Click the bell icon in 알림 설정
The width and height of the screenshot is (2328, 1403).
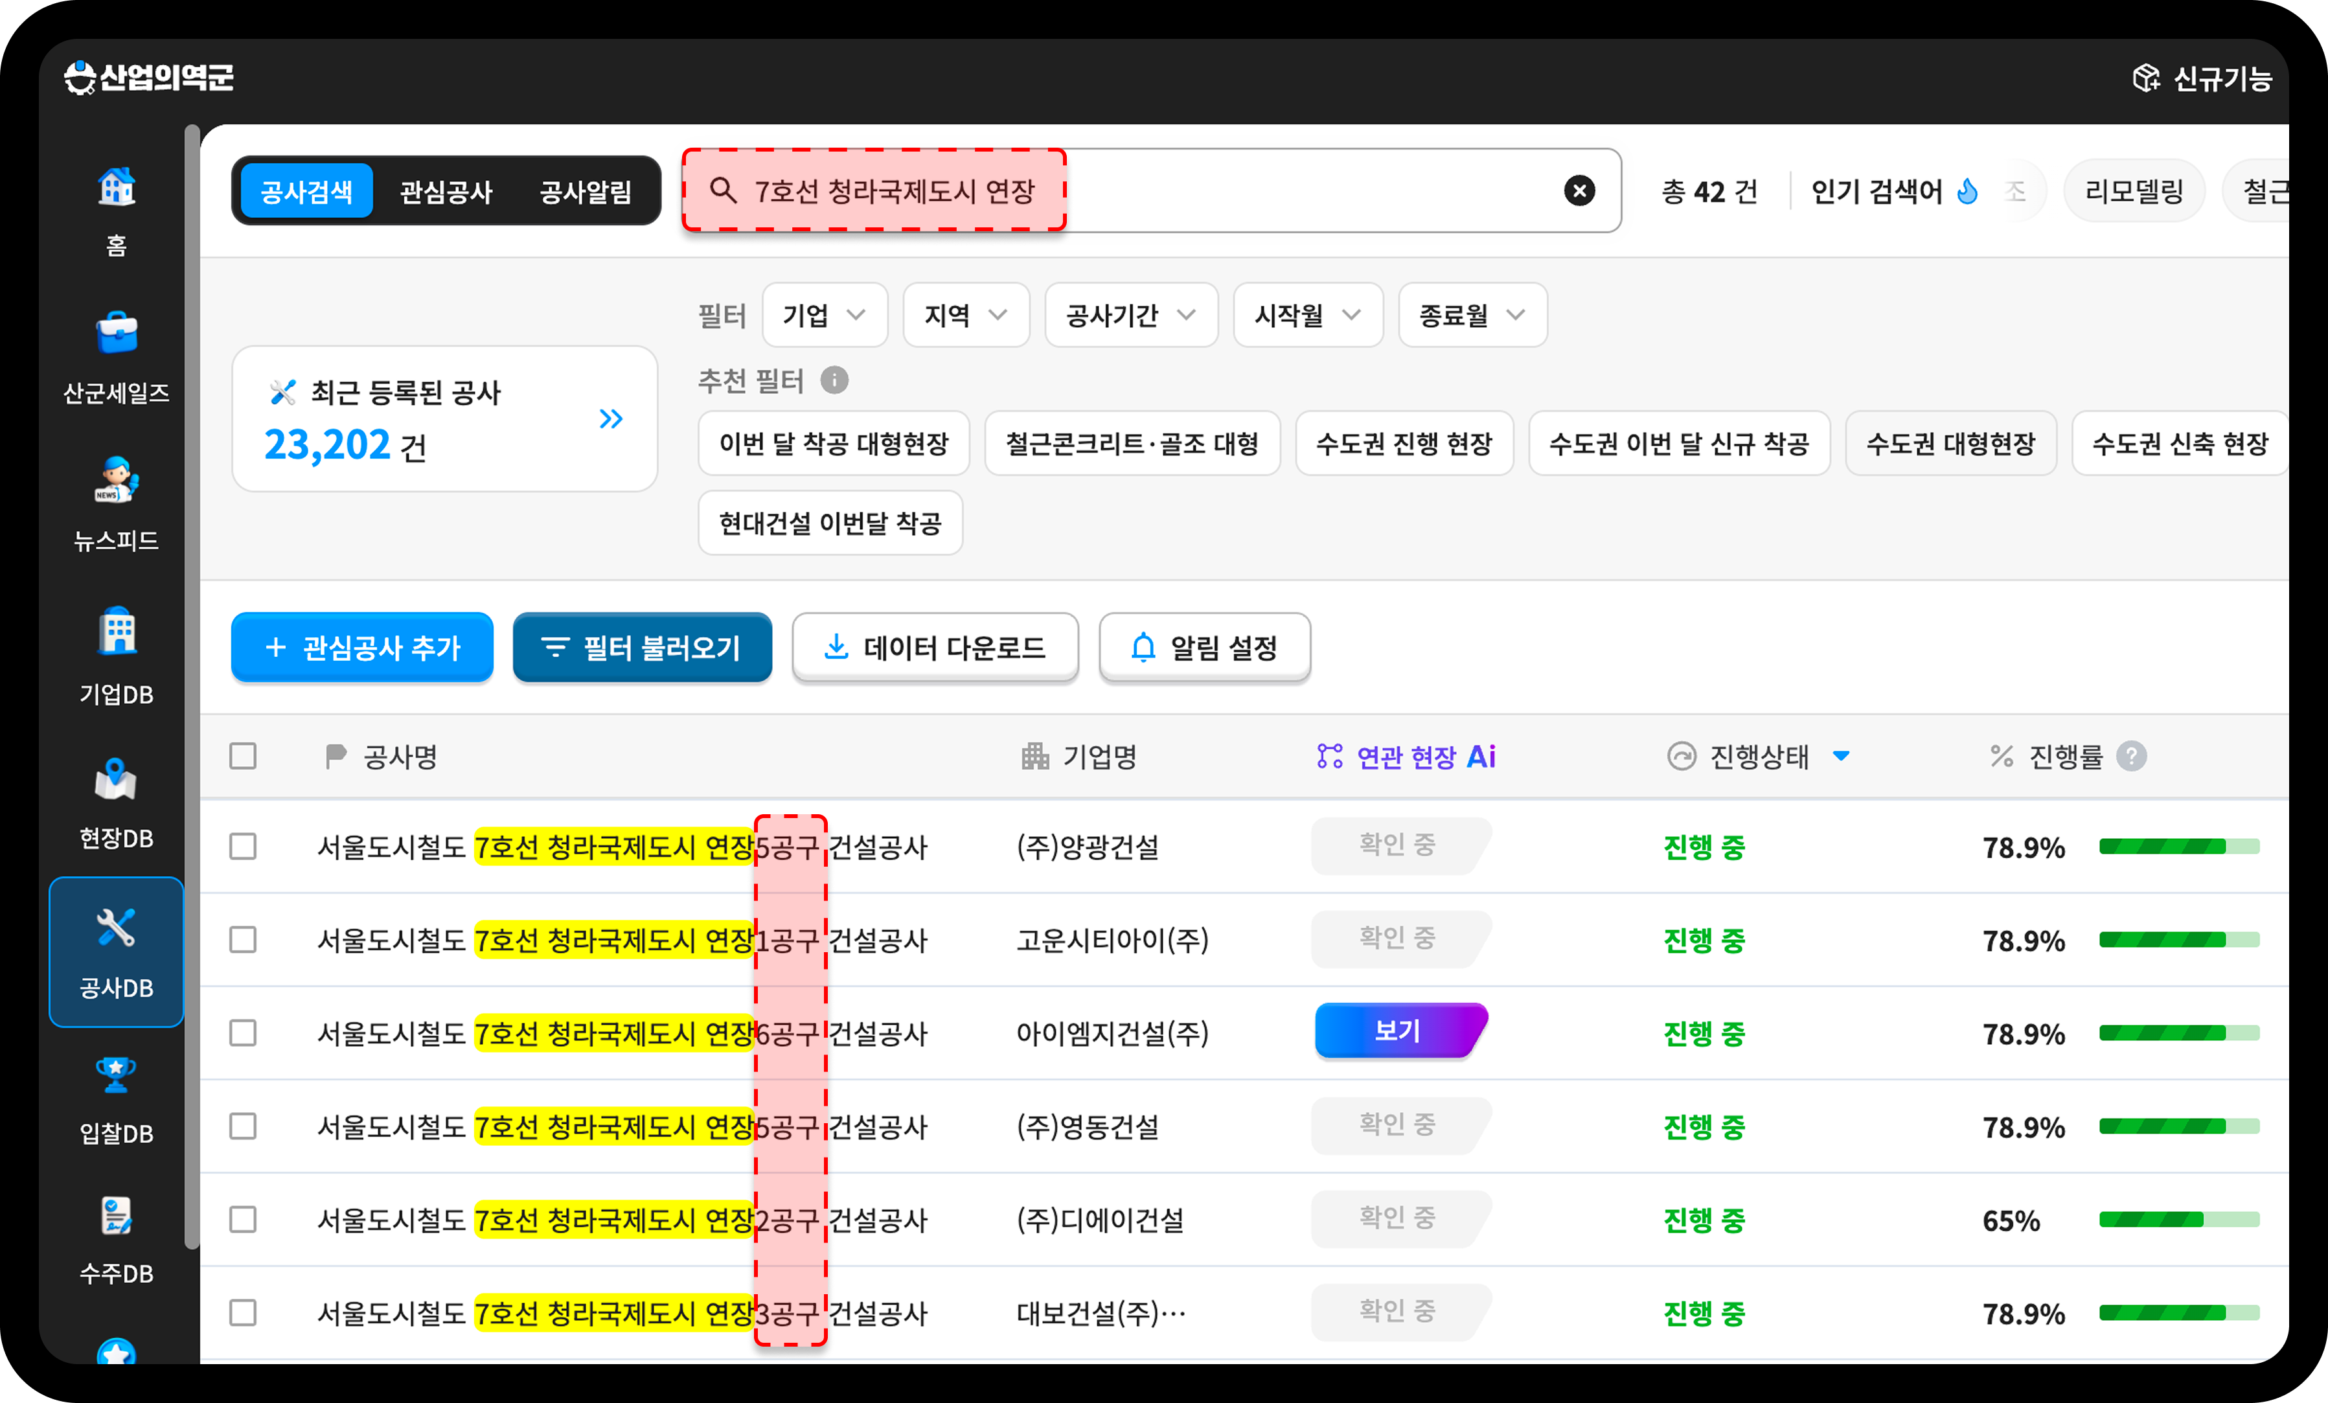(1142, 647)
